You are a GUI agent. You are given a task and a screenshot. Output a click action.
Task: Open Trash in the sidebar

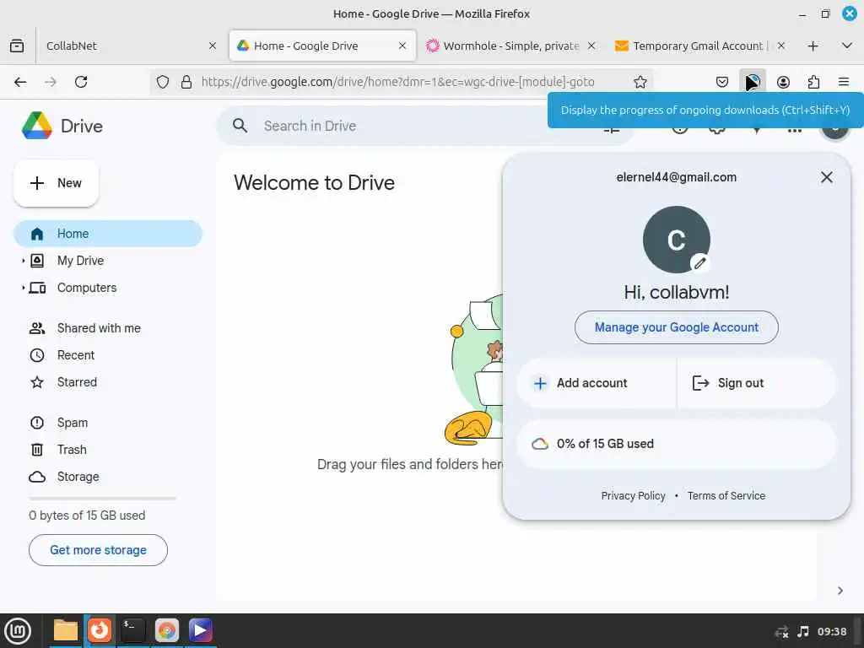click(x=72, y=450)
